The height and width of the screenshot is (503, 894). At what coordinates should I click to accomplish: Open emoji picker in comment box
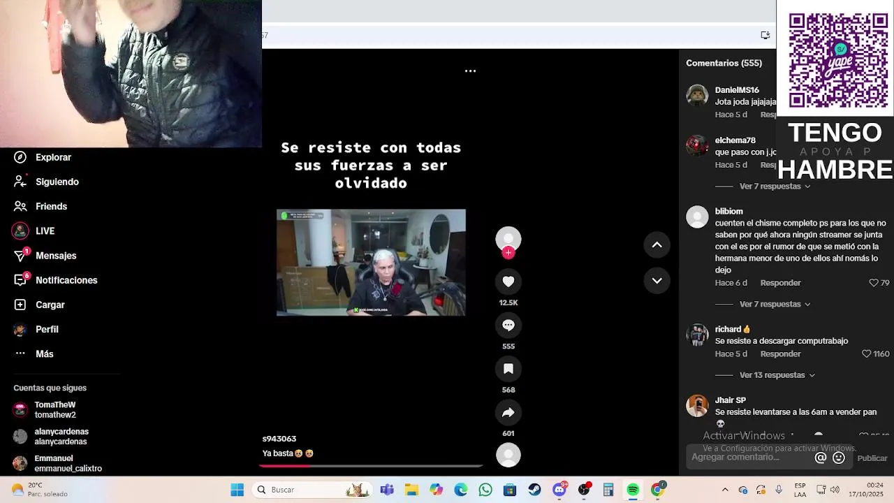point(839,458)
